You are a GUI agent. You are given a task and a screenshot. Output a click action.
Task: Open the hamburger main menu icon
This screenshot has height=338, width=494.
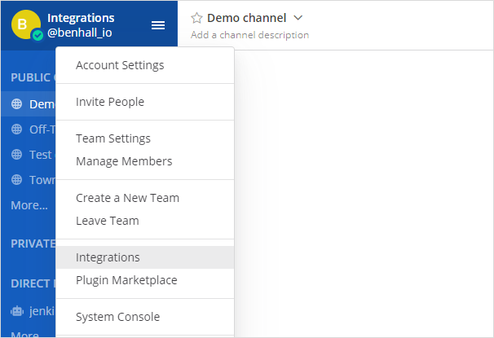click(x=158, y=25)
